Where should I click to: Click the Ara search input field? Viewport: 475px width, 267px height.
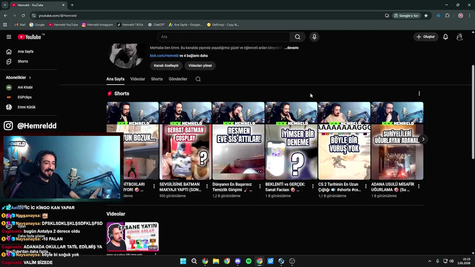pos(223,37)
